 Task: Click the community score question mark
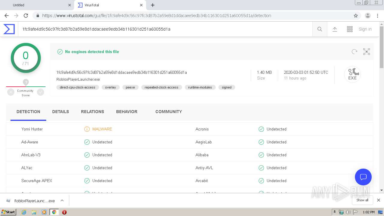26,82
